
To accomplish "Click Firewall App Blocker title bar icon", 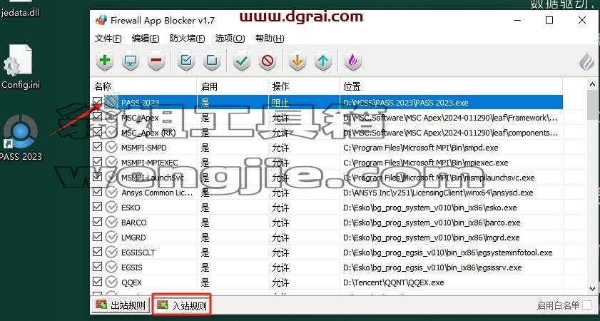I will point(101,20).
